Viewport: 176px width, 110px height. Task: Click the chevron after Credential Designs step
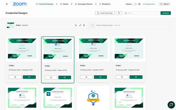(x=57, y=4)
